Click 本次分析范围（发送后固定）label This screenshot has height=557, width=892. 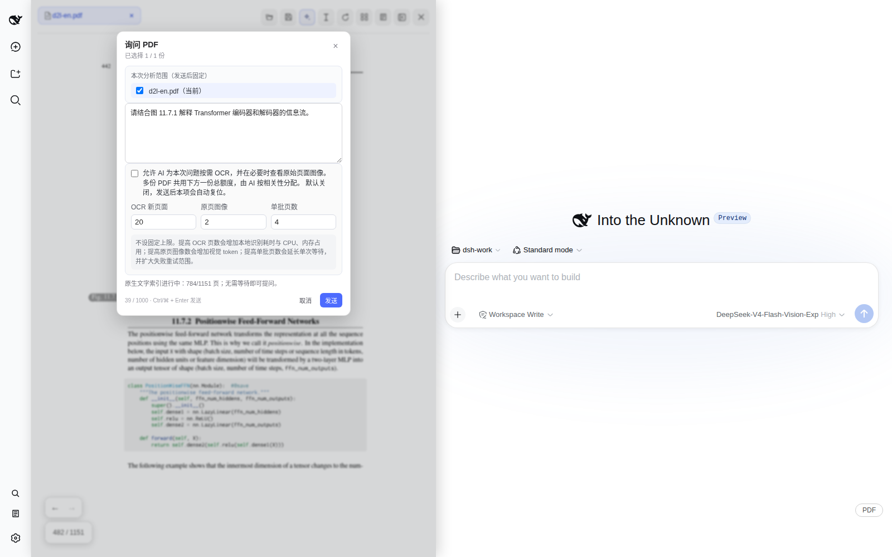[169, 76]
